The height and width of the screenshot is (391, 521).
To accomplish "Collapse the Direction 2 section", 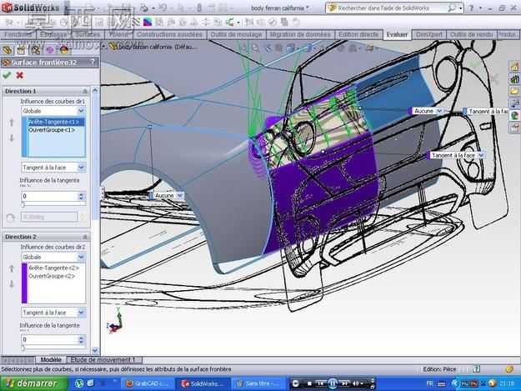I will pyautogui.click(x=85, y=237).
